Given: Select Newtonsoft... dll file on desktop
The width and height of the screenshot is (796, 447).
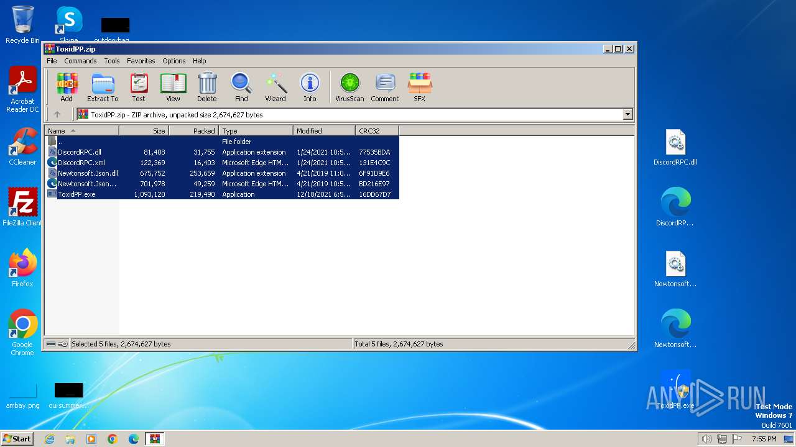Looking at the screenshot, I should coord(675,268).
